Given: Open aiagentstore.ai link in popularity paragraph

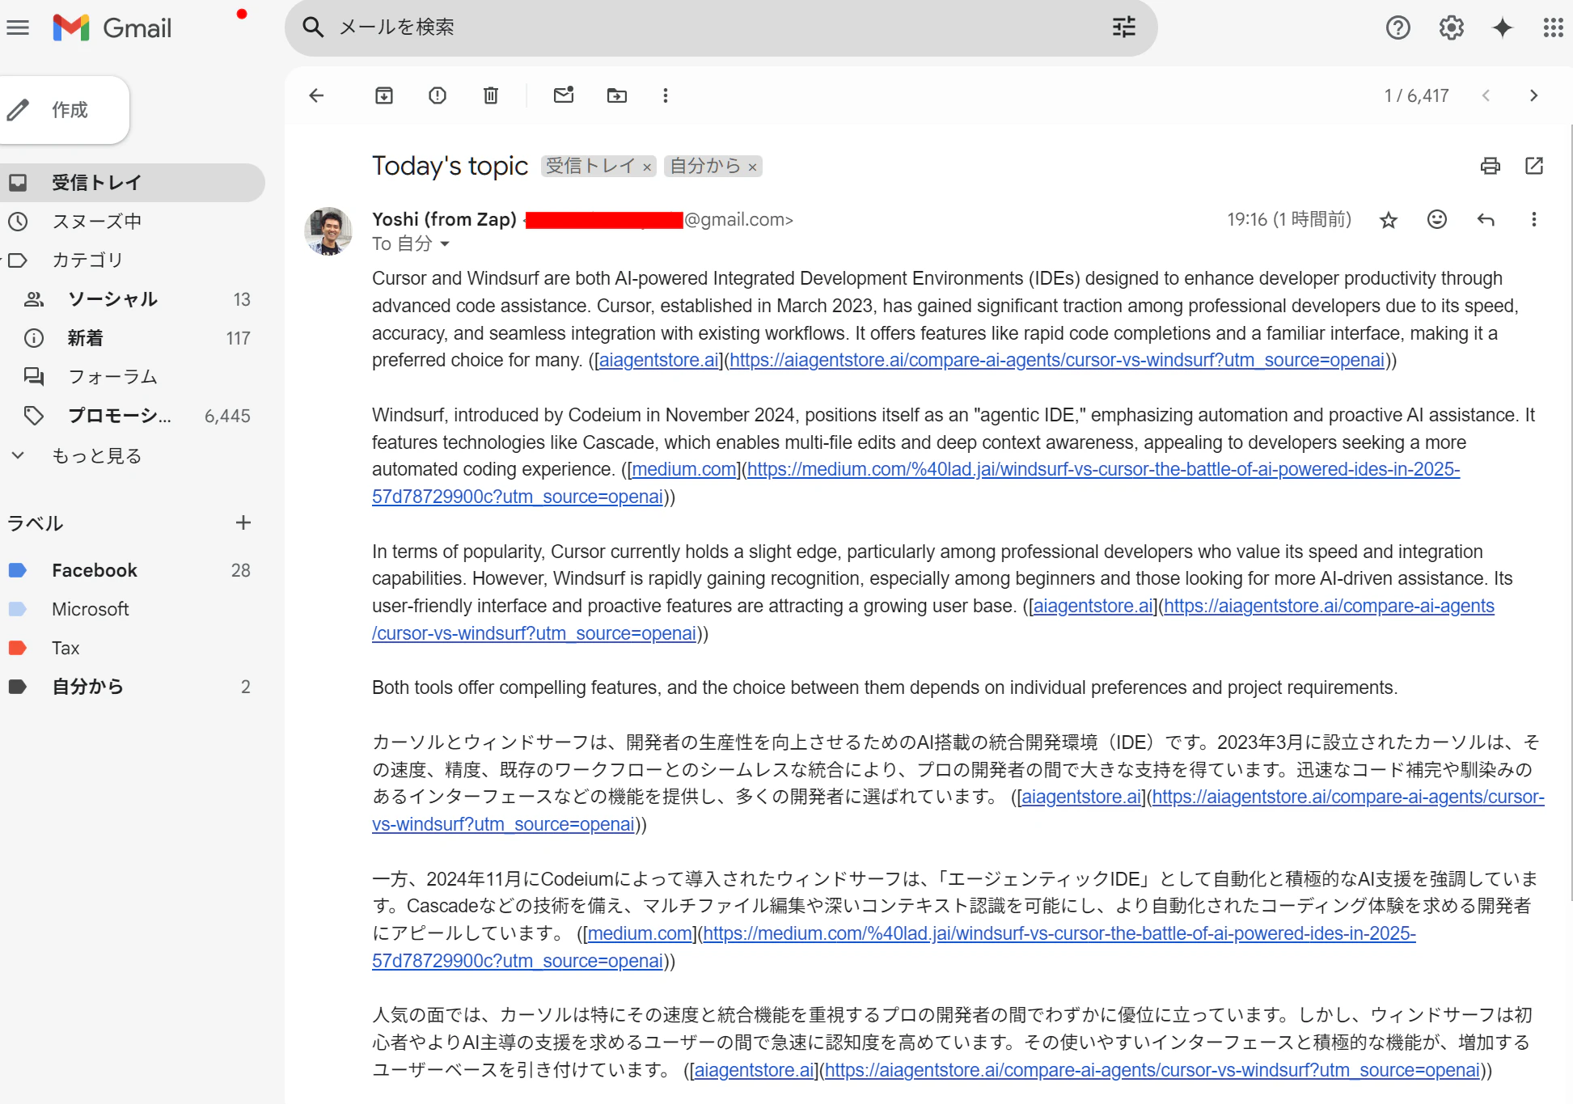Looking at the screenshot, I should (1093, 606).
